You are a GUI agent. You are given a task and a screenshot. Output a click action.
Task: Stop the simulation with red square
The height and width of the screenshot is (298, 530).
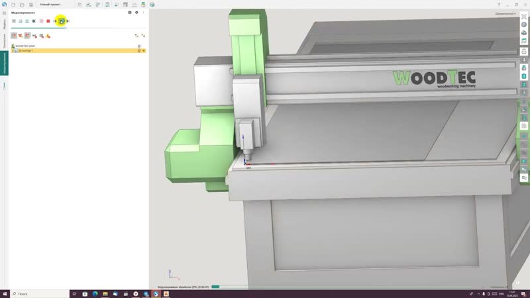(x=48, y=21)
